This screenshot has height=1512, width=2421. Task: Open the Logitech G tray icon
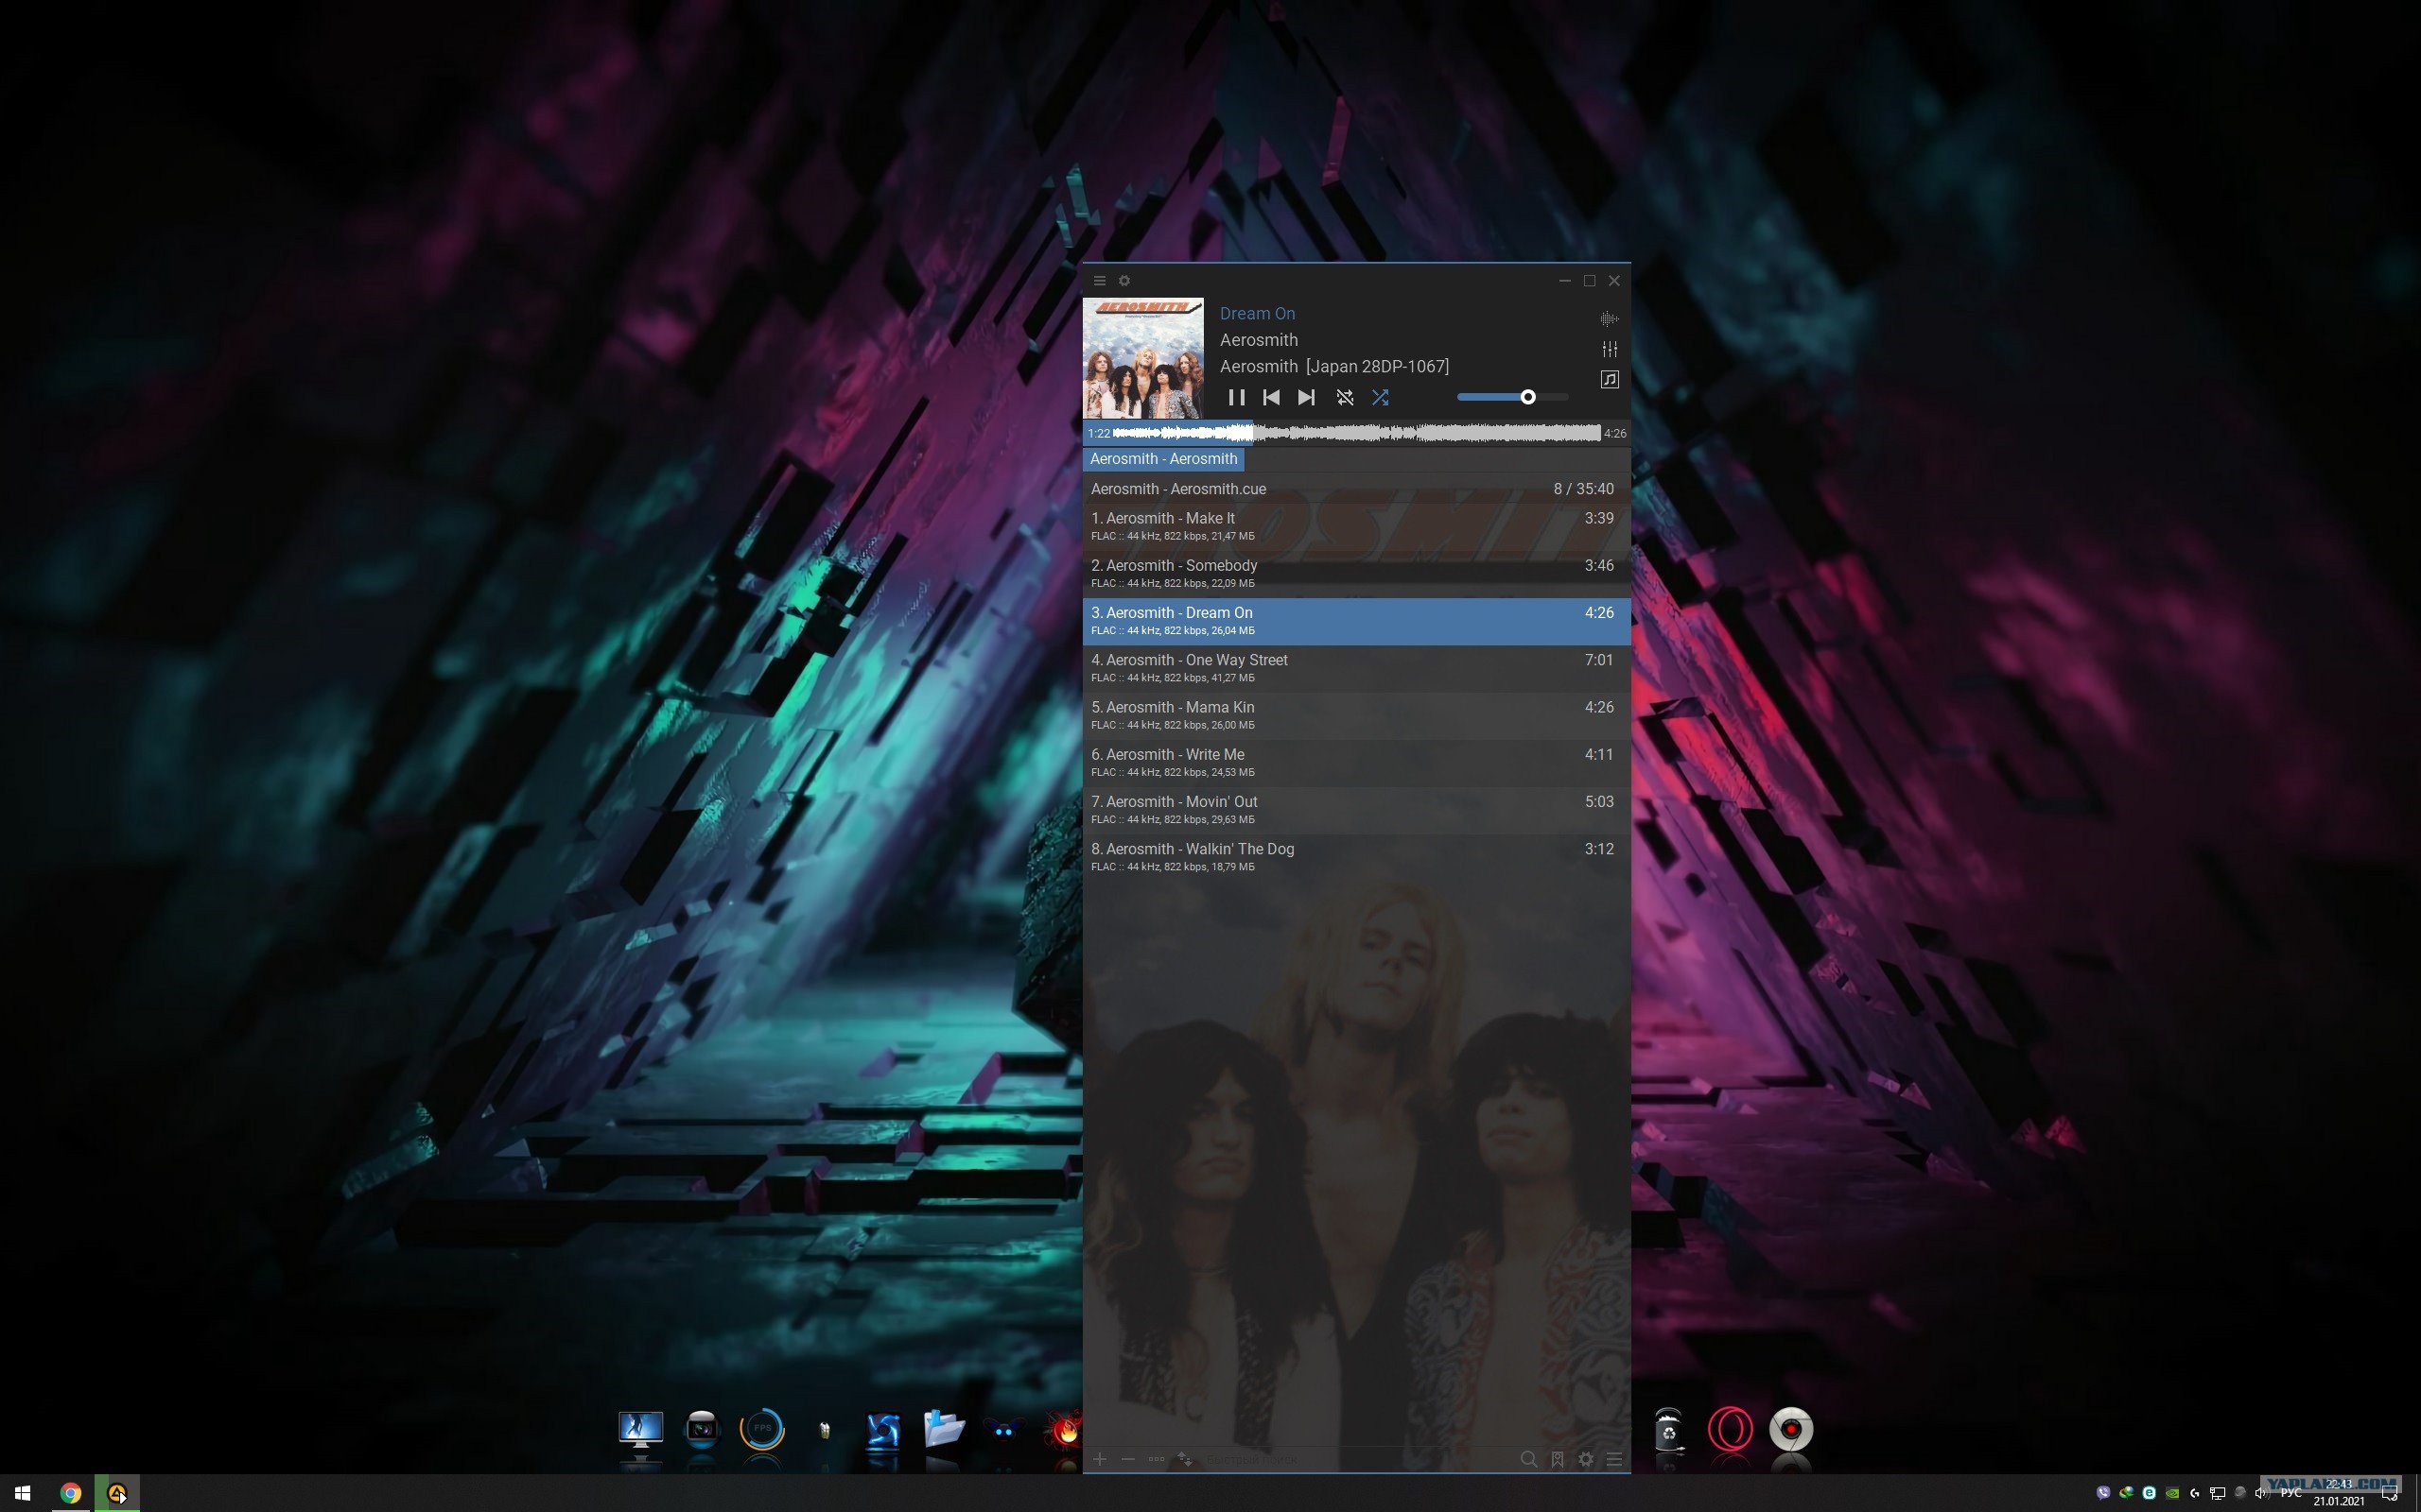point(2195,1493)
